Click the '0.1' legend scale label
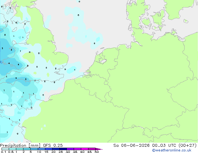Viewport: 198px width, 153px height. pos(3,152)
